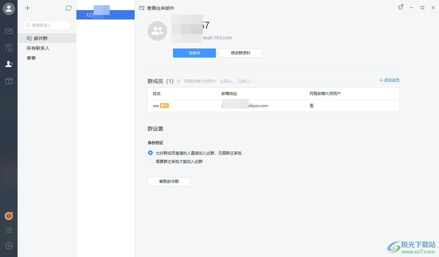Click 网易邮箱大师用户 column header

point(325,94)
